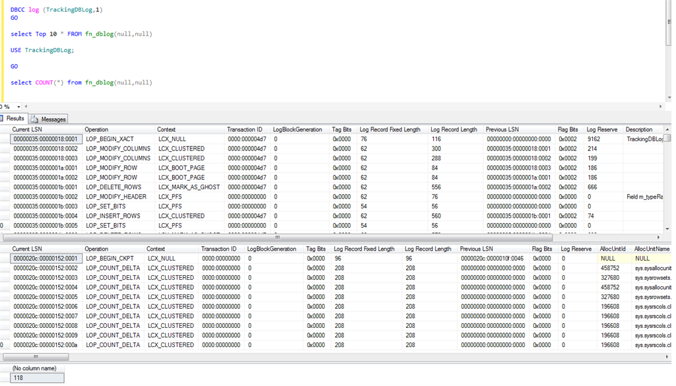Click the Results tab grid icon
Image resolution: width=676 pixels, height=386 pixels.
[x=3, y=119]
